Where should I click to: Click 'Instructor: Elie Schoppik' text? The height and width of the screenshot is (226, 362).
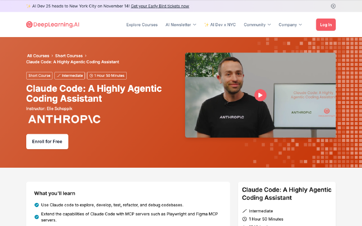49,108
